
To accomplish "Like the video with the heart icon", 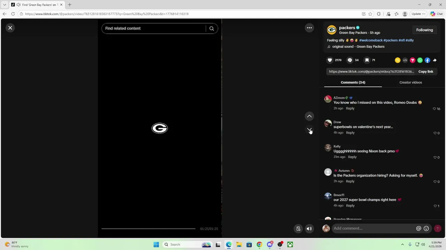I will 330,60.
